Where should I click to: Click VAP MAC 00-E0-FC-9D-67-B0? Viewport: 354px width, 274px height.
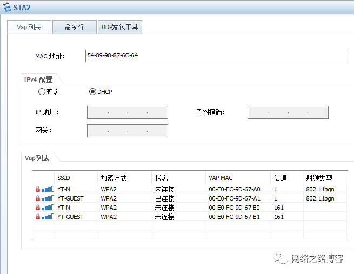click(x=234, y=208)
